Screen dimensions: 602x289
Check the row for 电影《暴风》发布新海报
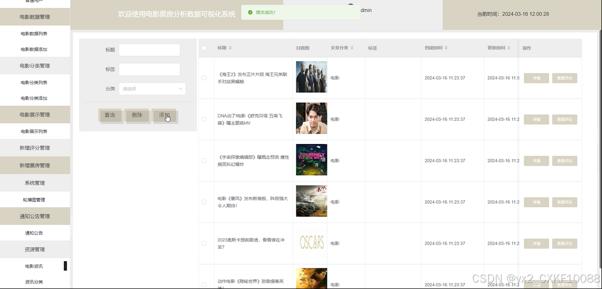coord(204,202)
